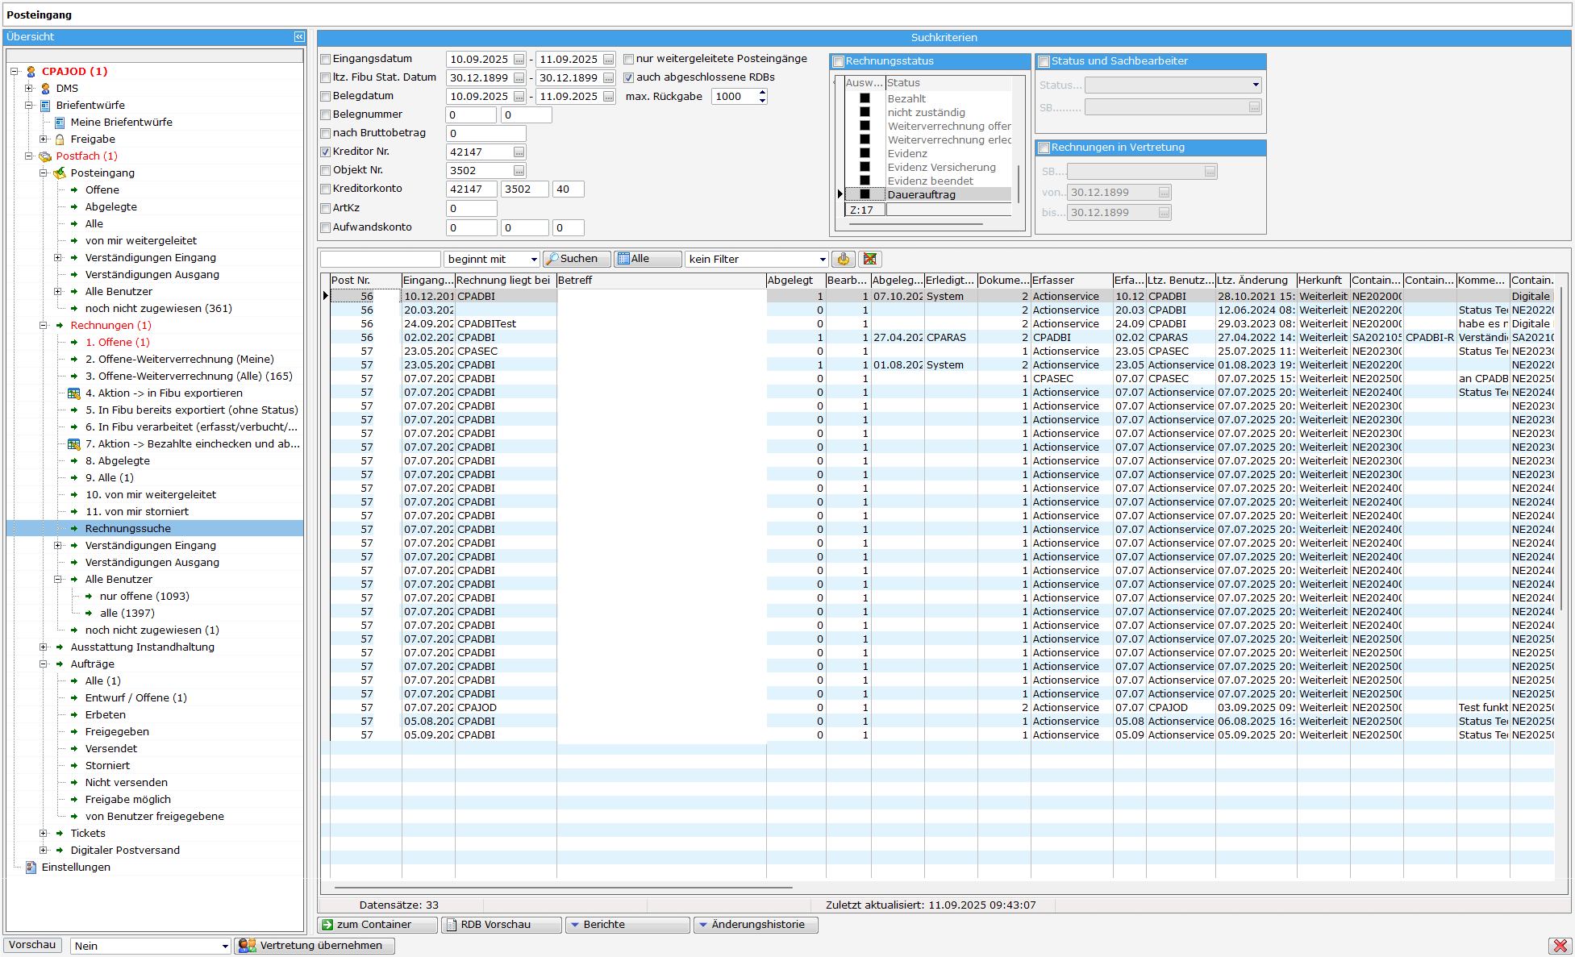Viewport: 1575px width, 957px height.
Task: Select '3. Offene-Weiterverrechnung (Alle)' tree item
Action: point(189,377)
